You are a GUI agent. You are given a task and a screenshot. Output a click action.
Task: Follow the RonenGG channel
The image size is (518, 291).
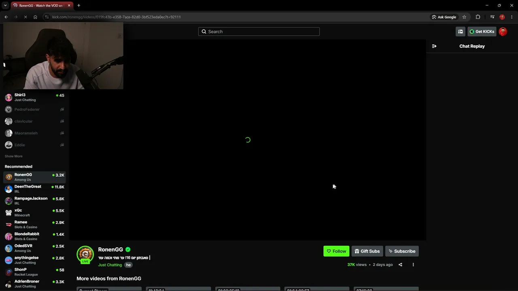[x=336, y=251]
